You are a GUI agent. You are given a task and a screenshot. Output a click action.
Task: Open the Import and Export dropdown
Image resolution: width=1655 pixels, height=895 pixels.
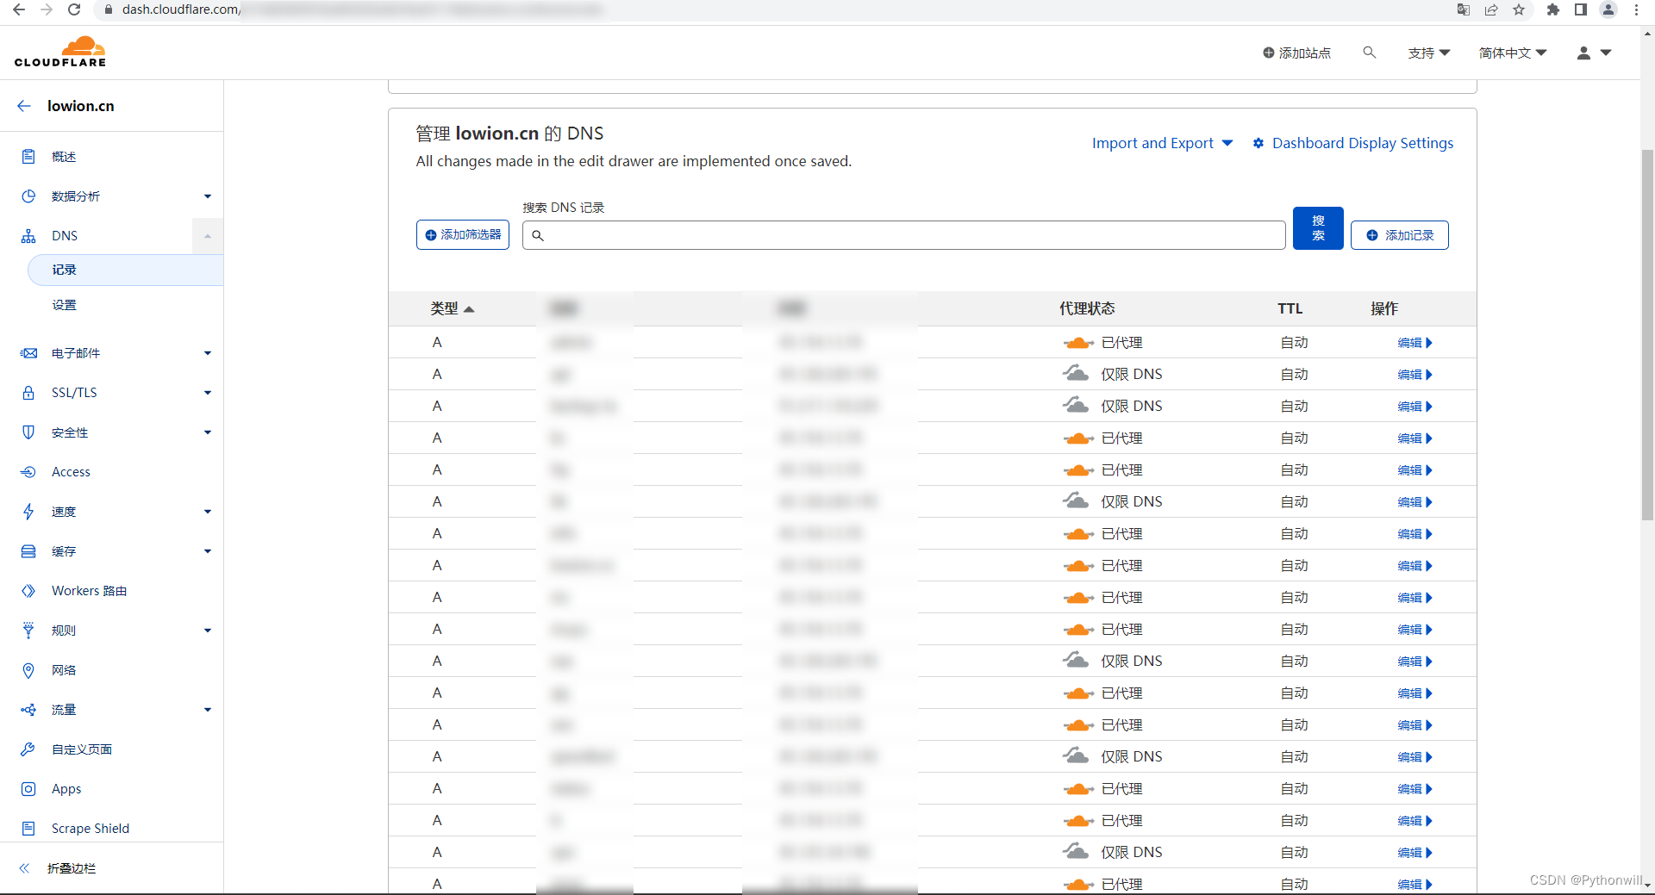[1162, 143]
